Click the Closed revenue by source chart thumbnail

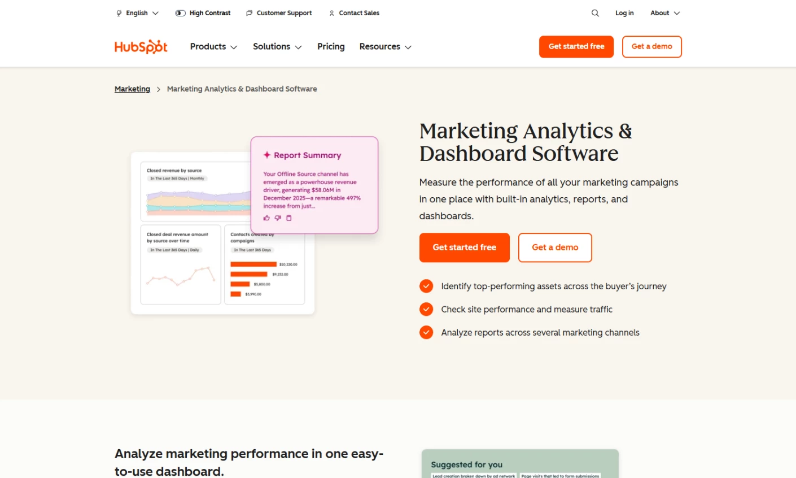(x=196, y=192)
